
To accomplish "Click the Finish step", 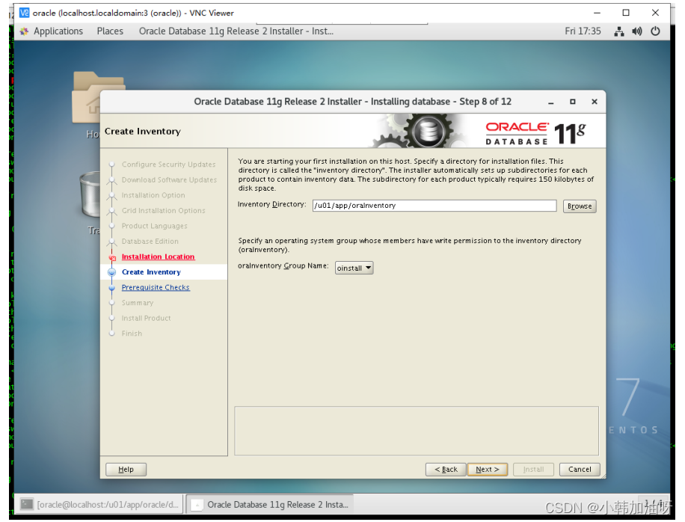I will 132,334.
